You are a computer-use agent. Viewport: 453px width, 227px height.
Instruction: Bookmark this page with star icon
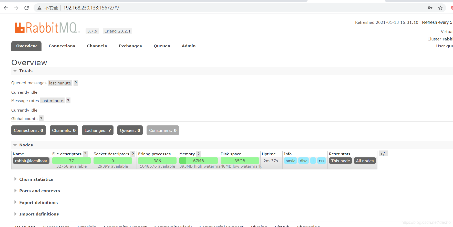coord(440,8)
